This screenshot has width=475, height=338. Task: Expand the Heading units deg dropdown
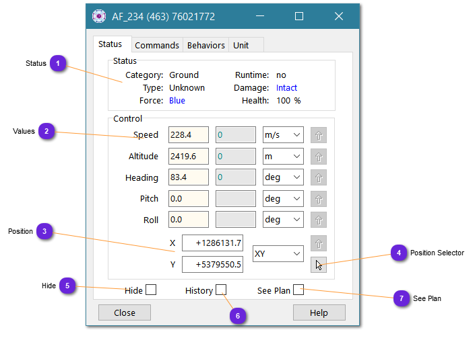[283, 178]
